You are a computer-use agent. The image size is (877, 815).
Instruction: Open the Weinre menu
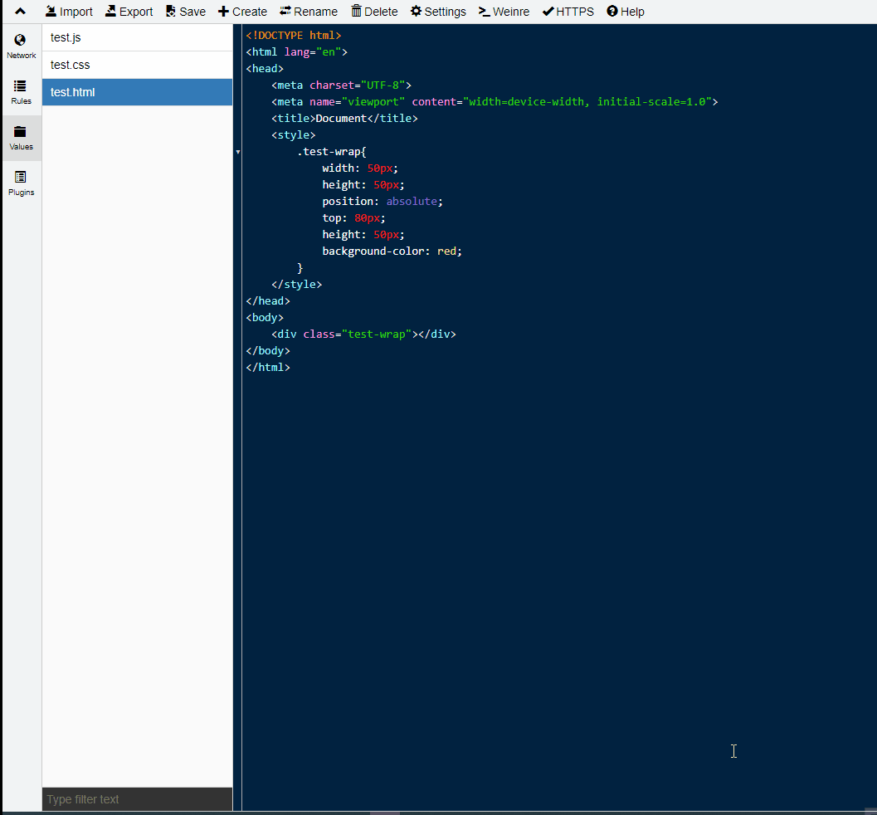(504, 11)
